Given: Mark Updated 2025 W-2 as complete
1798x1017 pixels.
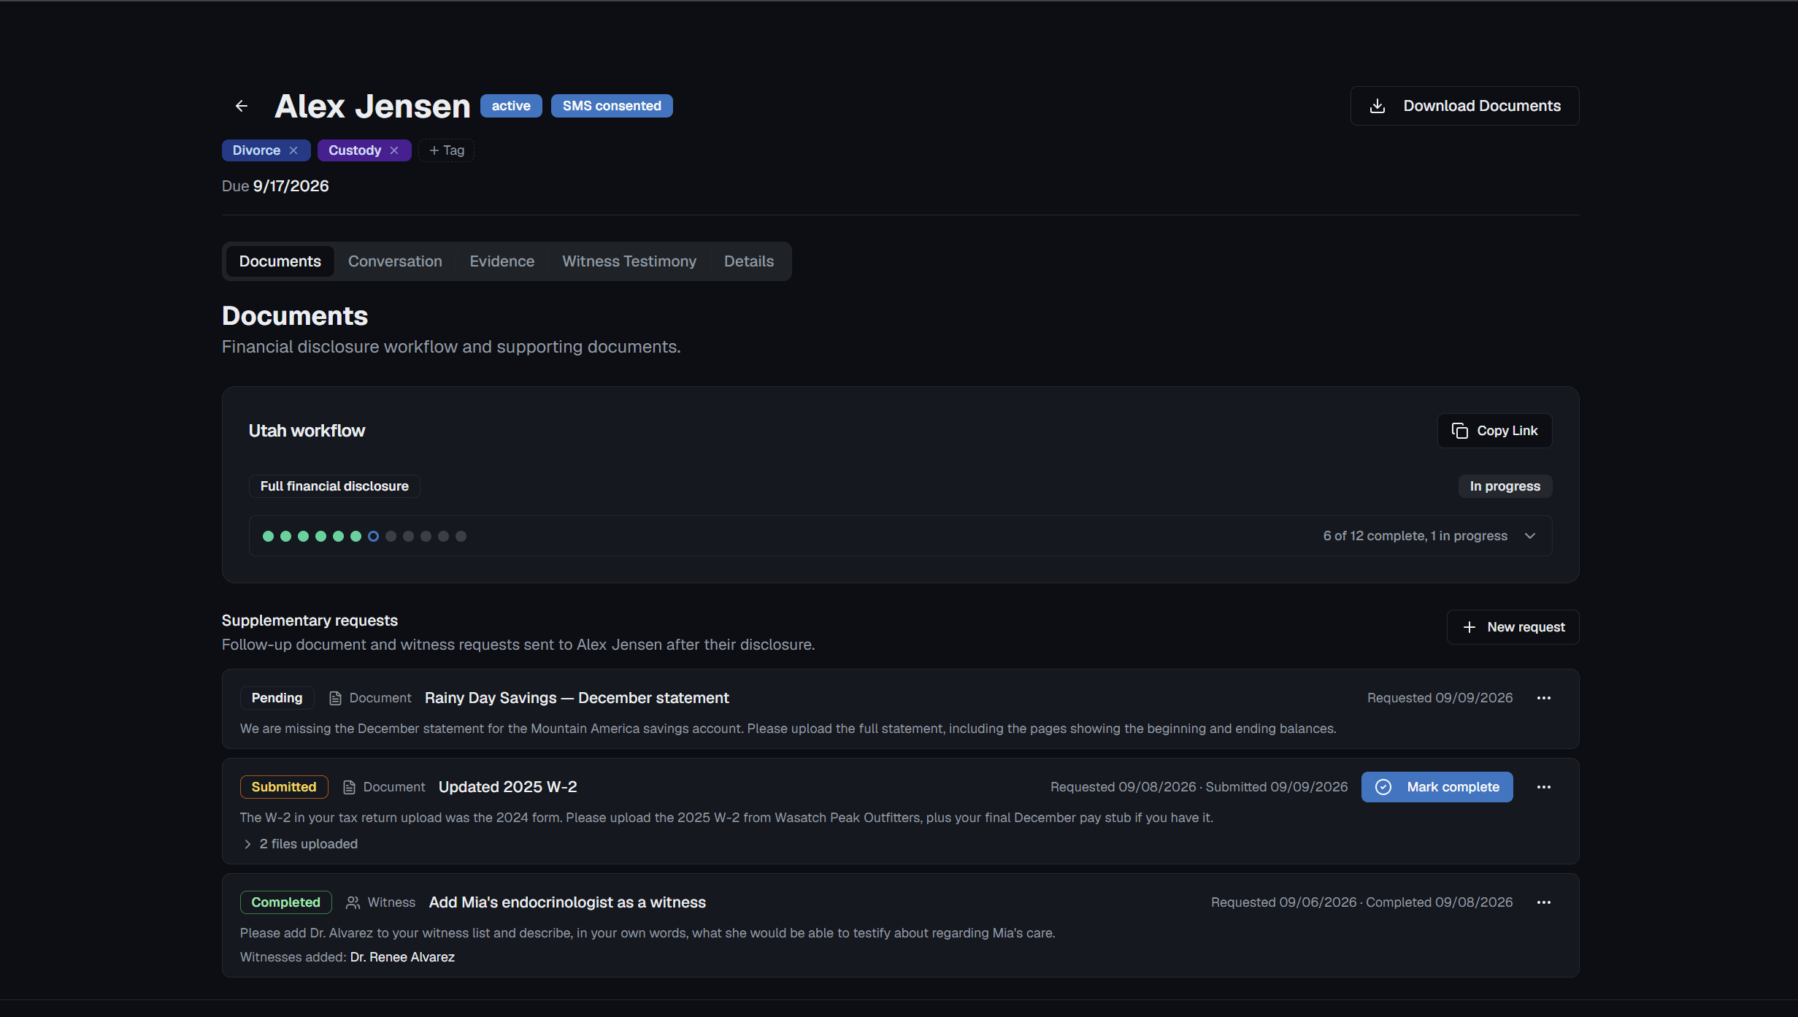Looking at the screenshot, I should pyautogui.click(x=1437, y=787).
